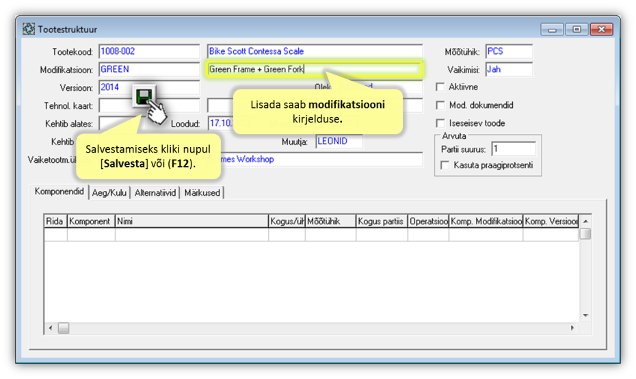The image size is (636, 379).
Task: Click the horizontal scrollbar left arrow
Action: (51, 328)
